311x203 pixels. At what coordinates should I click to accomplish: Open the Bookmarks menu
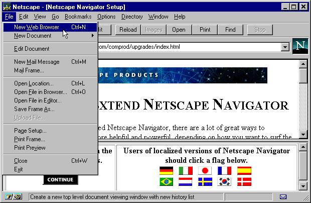78,17
